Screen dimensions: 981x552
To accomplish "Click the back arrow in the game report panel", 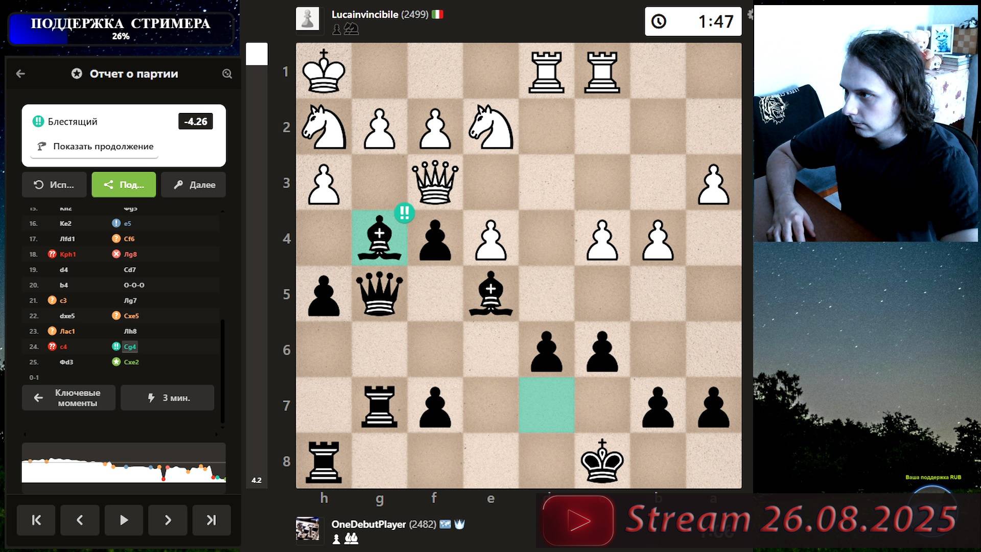I will [x=20, y=74].
